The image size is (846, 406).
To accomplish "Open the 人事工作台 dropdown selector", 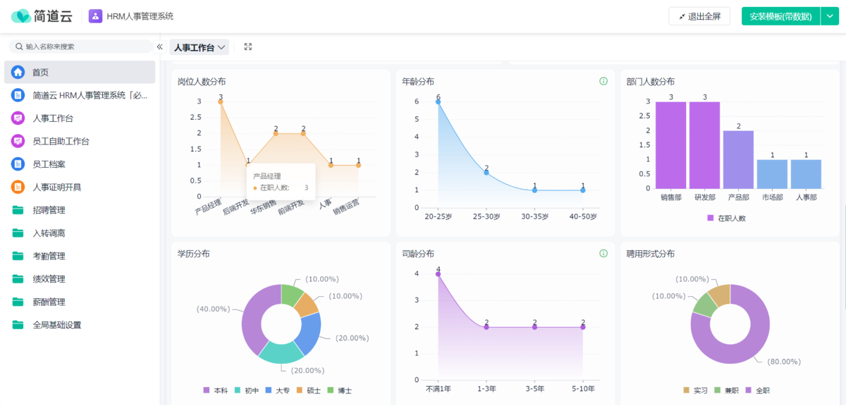I will (200, 47).
